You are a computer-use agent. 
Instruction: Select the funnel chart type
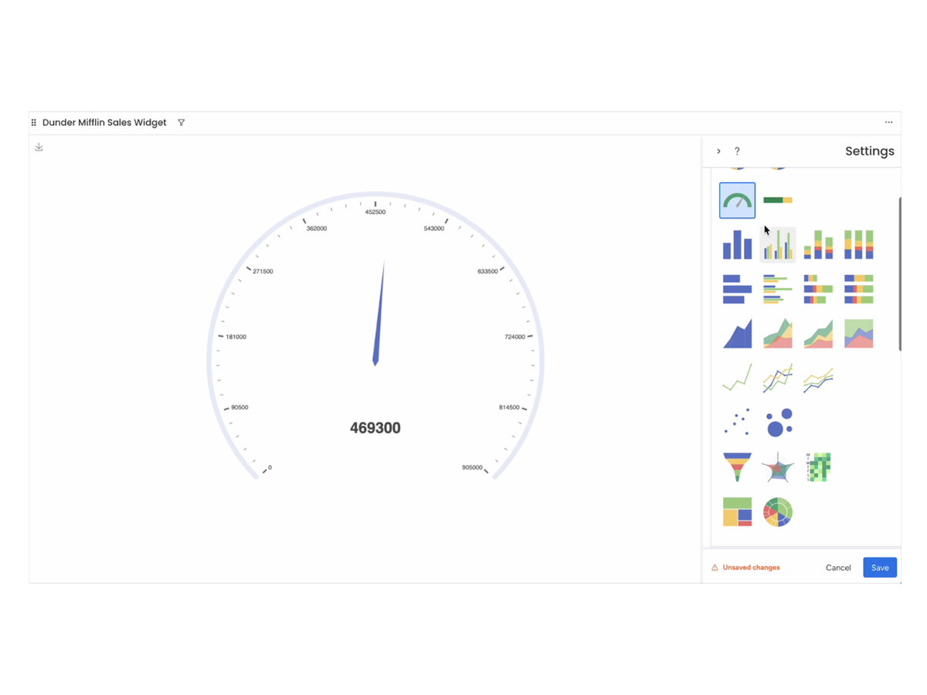[x=737, y=466]
